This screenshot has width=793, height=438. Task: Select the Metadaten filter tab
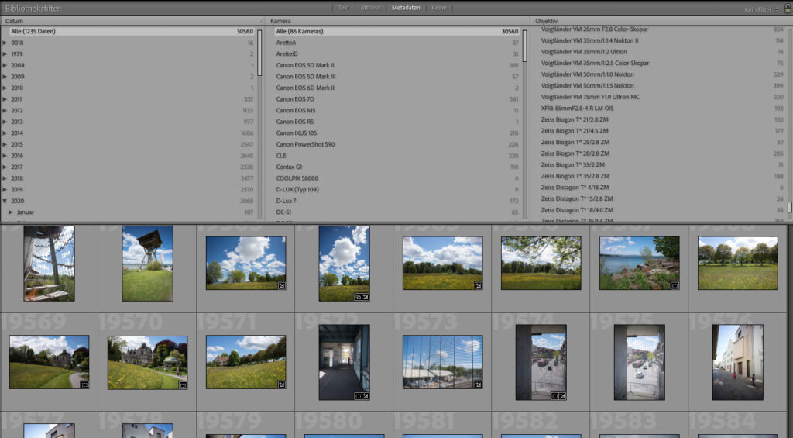[406, 8]
